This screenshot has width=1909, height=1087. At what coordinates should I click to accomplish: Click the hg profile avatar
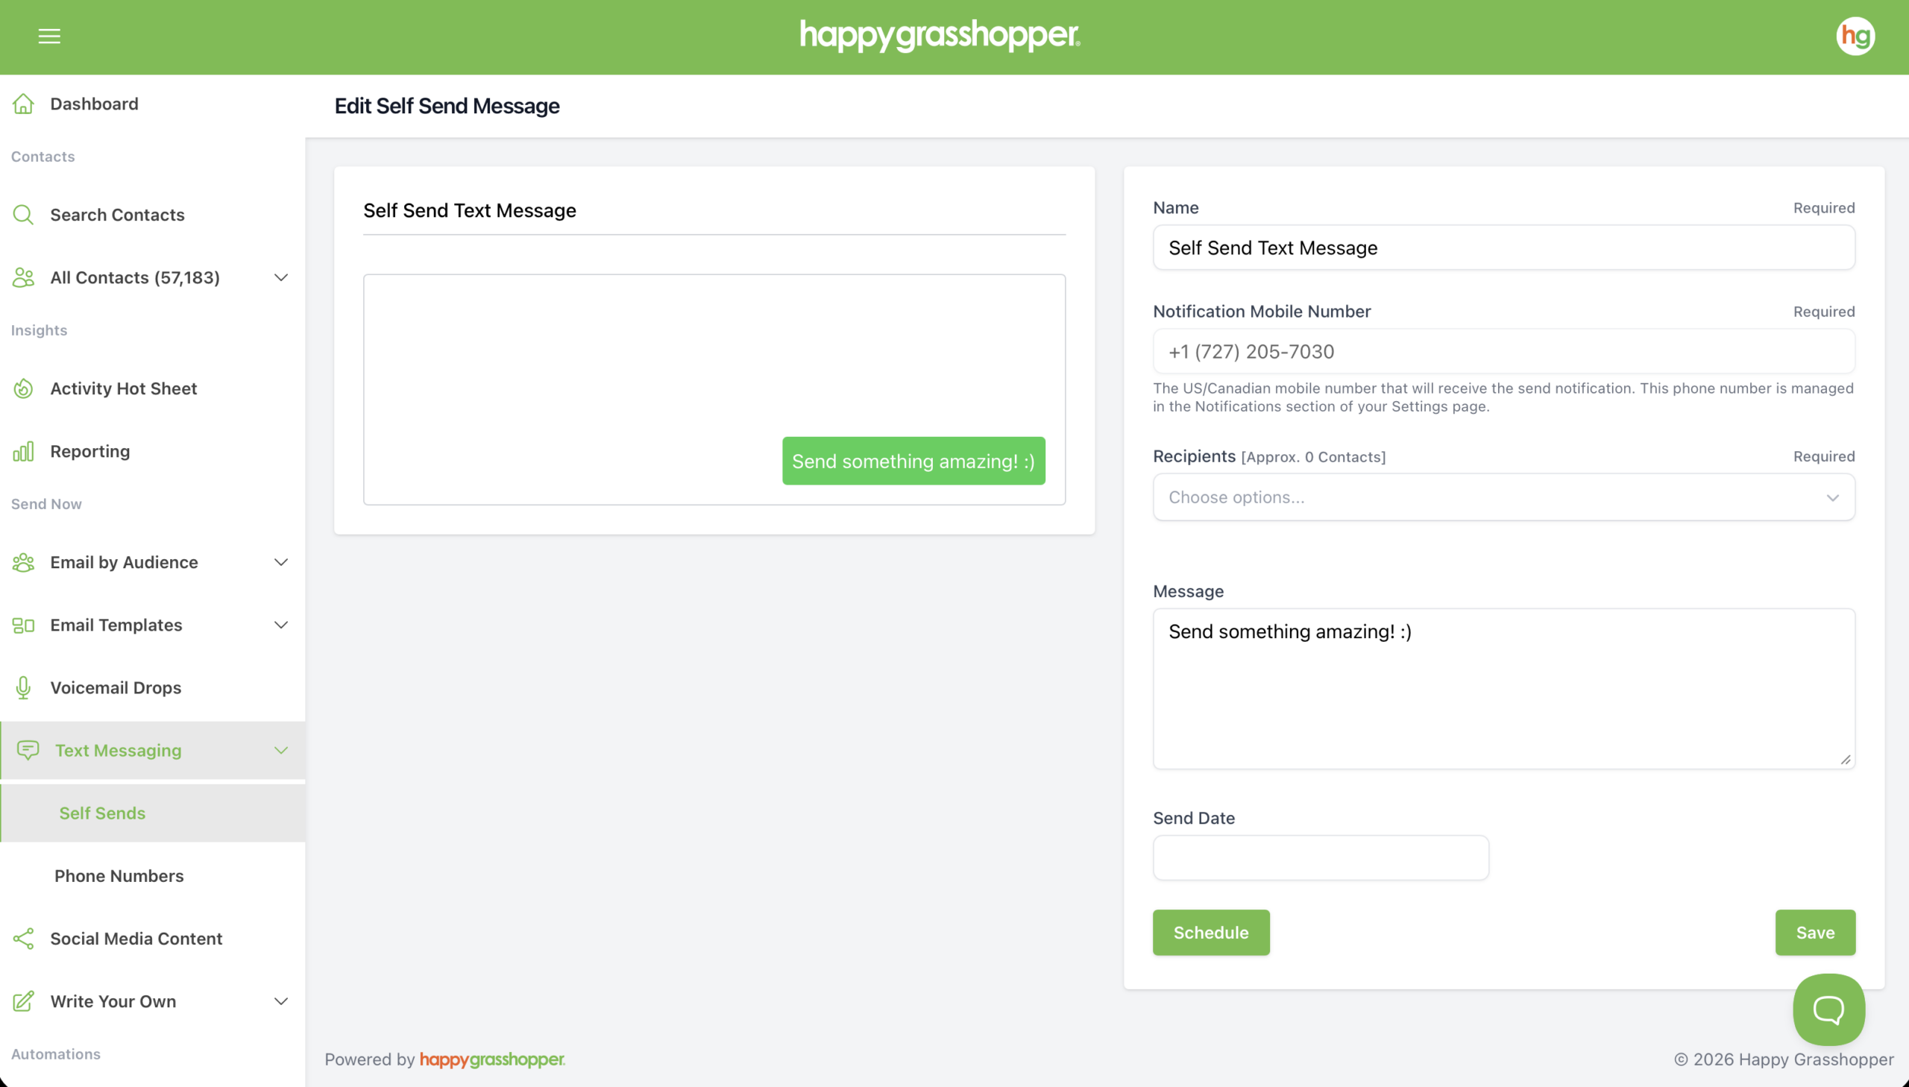[x=1855, y=36]
